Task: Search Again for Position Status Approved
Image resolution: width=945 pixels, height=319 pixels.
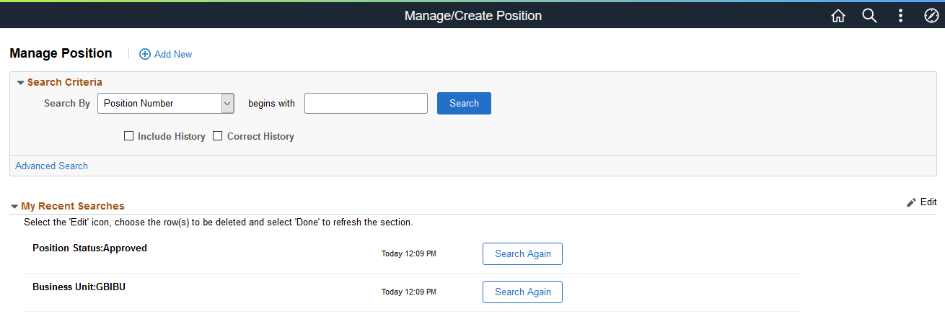Action: [522, 253]
